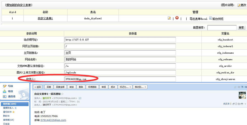The width and height of the screenshot is (247, 125).
Task: Click the cfg_basehost variable name
Action: pos(225,40)
